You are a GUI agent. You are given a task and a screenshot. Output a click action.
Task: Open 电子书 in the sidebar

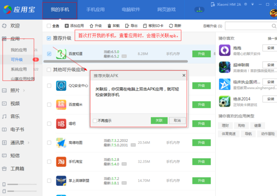[x=17, y=130]
